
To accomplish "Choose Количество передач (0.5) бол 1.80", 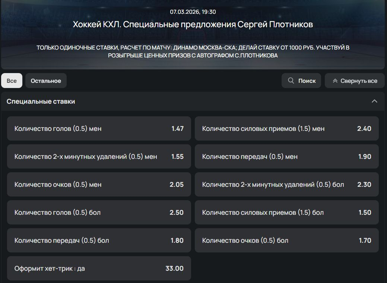I will 99,240.
